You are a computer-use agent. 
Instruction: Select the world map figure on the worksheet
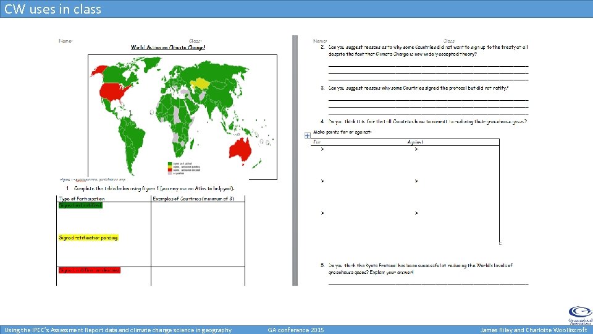point(182,117)
